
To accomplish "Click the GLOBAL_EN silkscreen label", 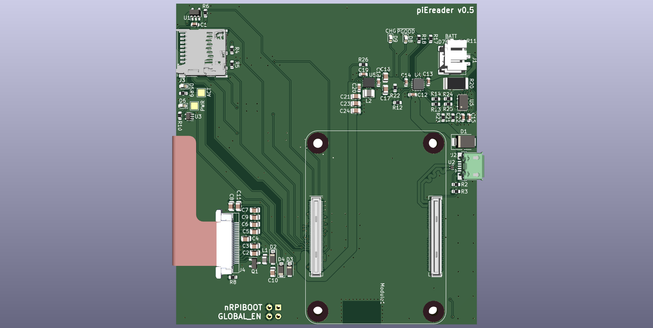I will (x=240, y=316).
